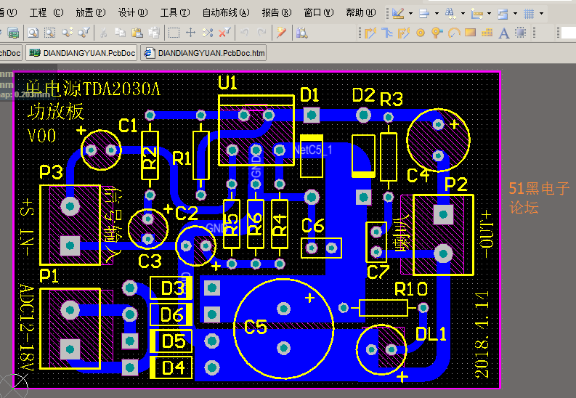Select the C6 capacitor designator
The height and width of the screenshot is (398, 576).
pos(313,225)
